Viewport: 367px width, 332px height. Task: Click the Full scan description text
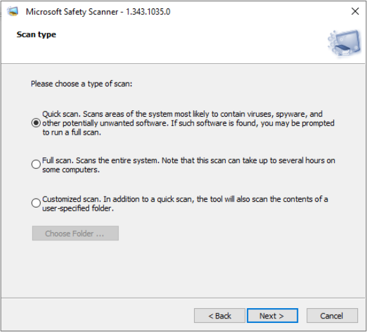(188, 165)
